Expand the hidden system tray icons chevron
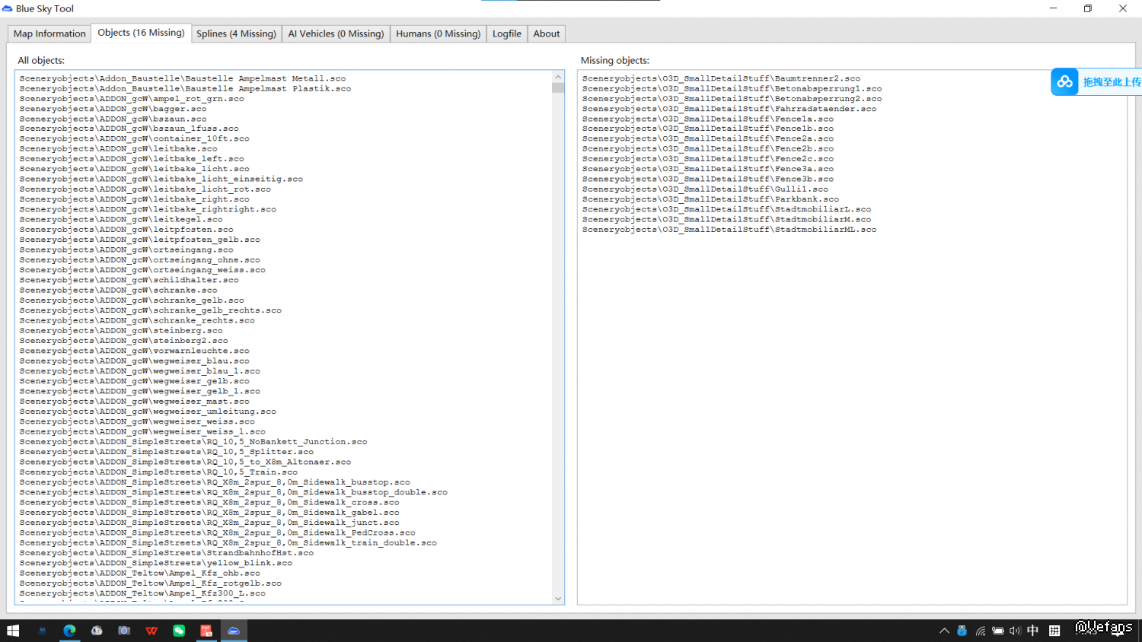This screenshot has height=642, width=1142. tap(944, 631)
